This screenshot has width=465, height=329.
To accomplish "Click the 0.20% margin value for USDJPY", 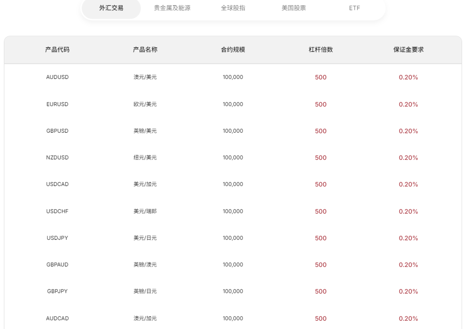I will 407,238.
